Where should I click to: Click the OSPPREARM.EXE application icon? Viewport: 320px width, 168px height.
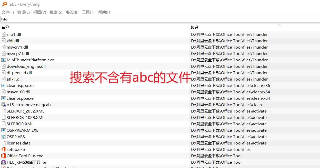tap(4, 130)
